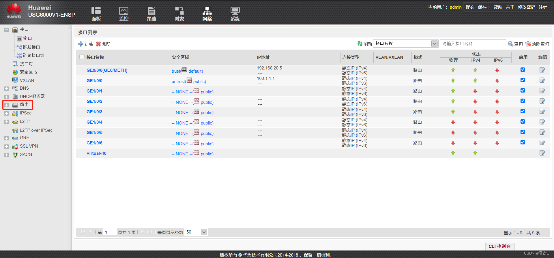Click the Huawei logo

click(14, 11)
